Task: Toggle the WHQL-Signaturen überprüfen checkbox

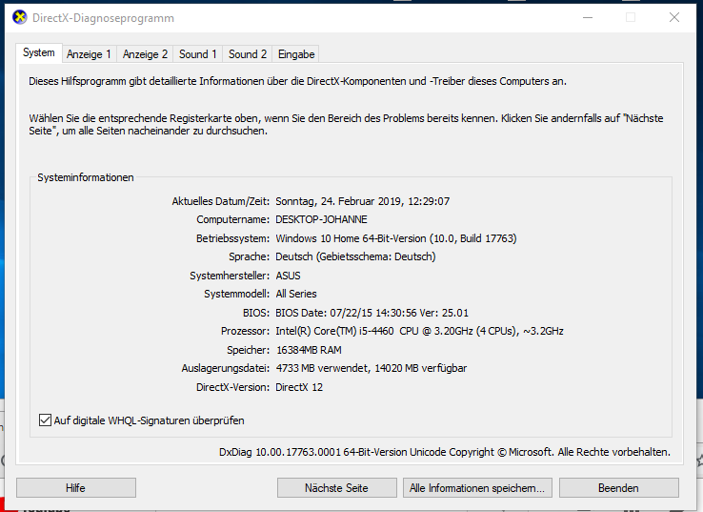Action: point(45,420)
